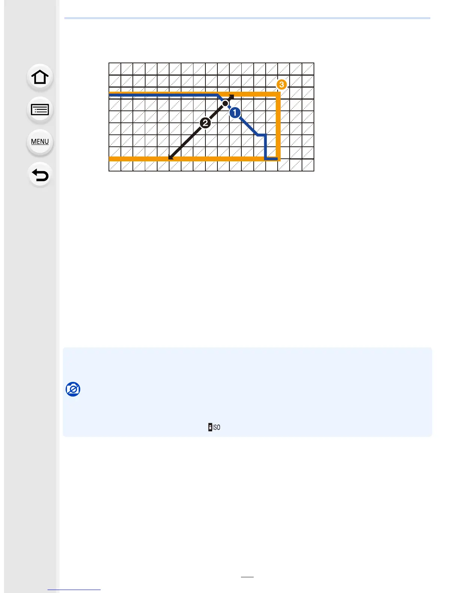This screenshot has height=593, width=458.
Task: Select orange marker number 3 on diagram
Action: pyautogui.click(x=281, y=85)
